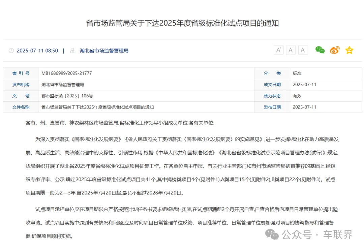
Task: Click the clock icon beside publish time
Action: (11, 51)
